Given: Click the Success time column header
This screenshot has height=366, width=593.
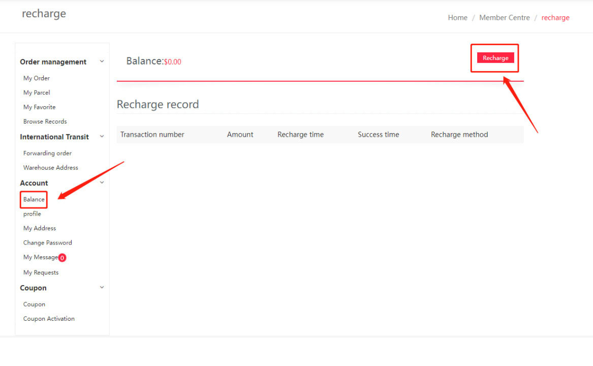Looking at the screenshot, I should pyautogui.click(x=379, y=134).
